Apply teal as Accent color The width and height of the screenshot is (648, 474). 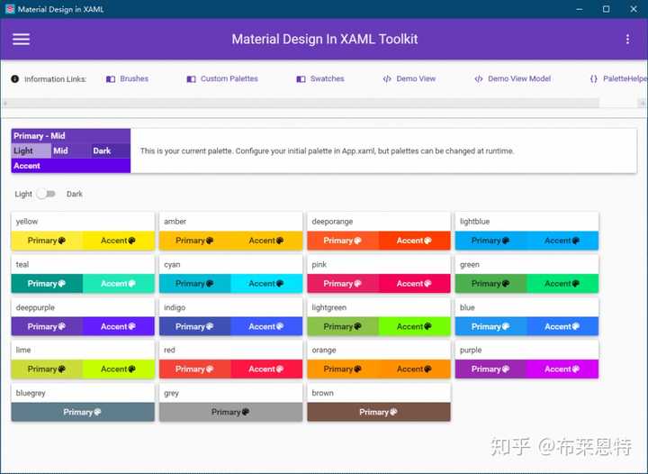[118, 284]
